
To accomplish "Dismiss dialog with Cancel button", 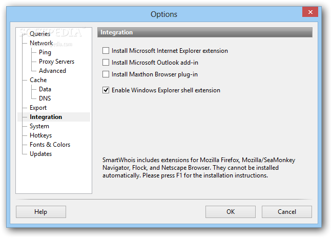I will coord(287,212).
